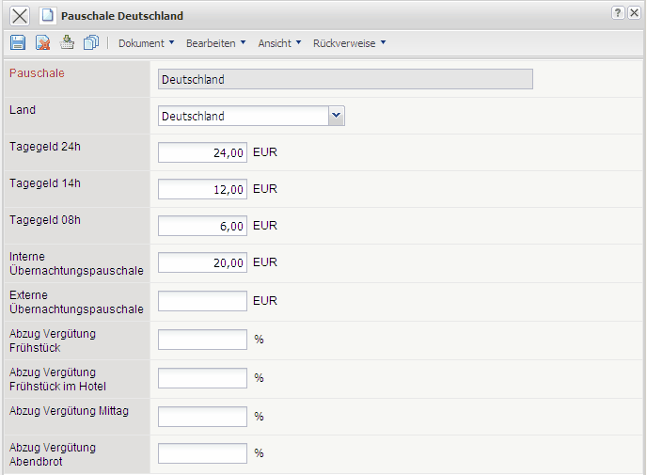
Task: Click the Pauschale name field
Action: pyautogui.click(x=345, y=80)
